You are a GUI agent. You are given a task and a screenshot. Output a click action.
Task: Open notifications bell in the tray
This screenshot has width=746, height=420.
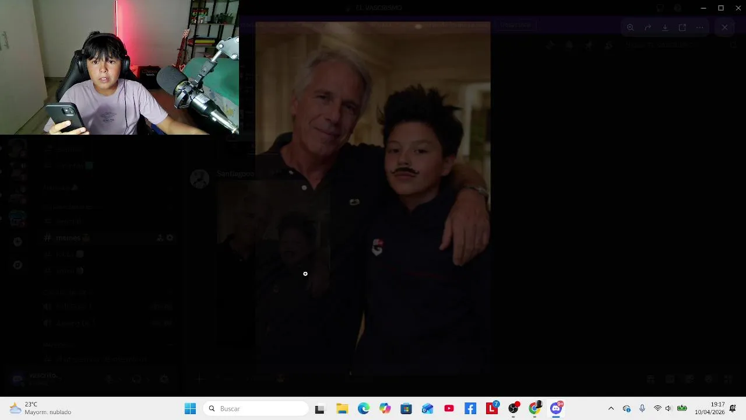tap(733, 408)
